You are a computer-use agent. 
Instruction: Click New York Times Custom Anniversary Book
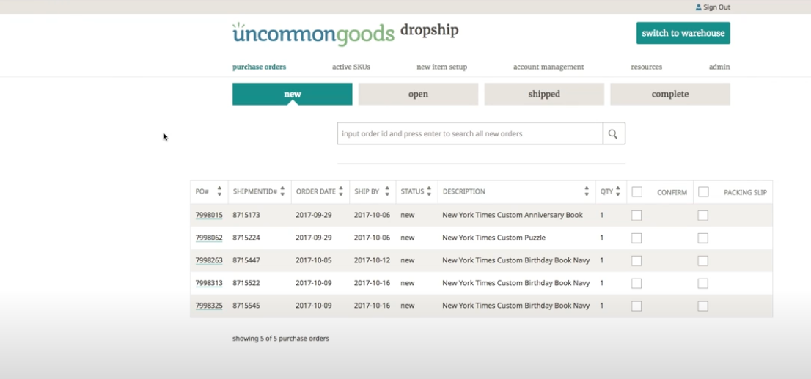(513, 215)
